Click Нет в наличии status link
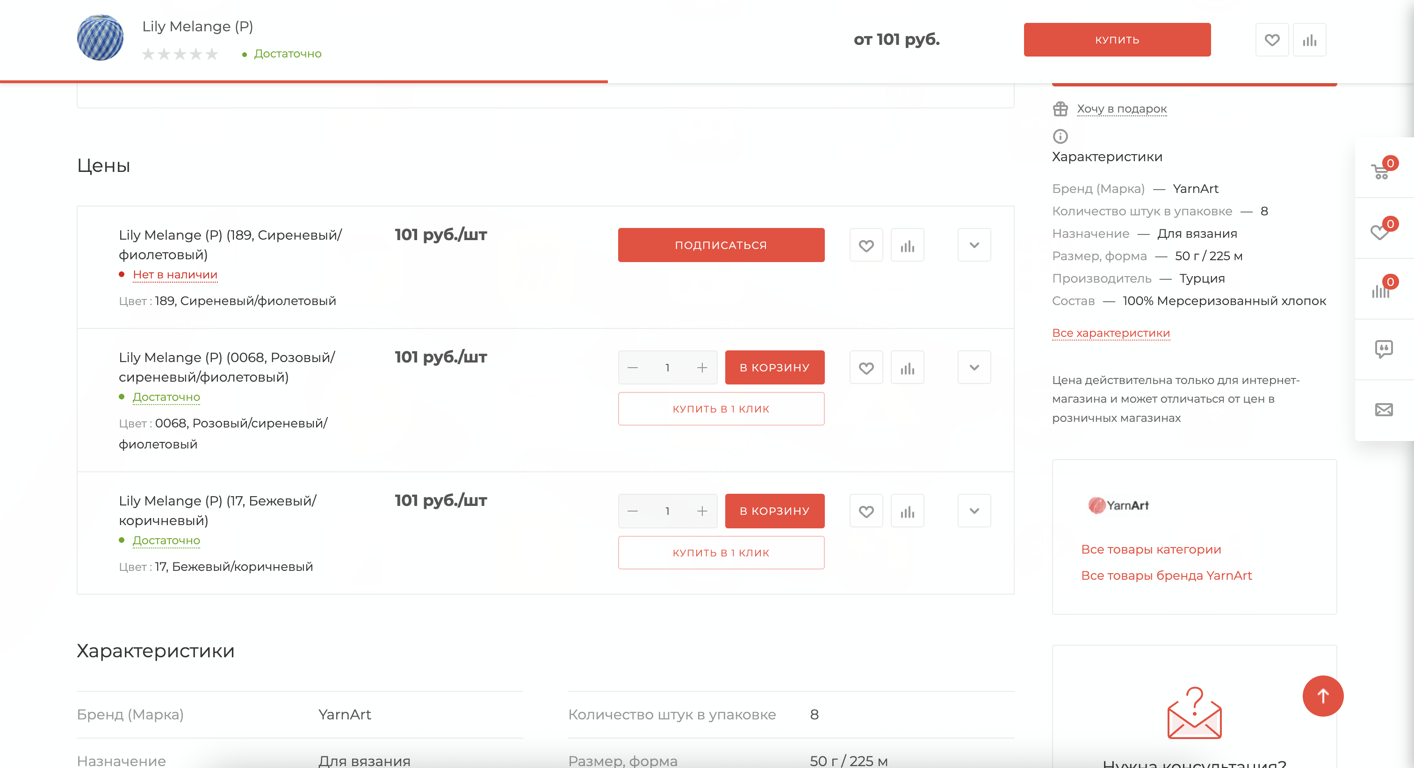Screen dimensions: 1414x768 click(175, 274)
